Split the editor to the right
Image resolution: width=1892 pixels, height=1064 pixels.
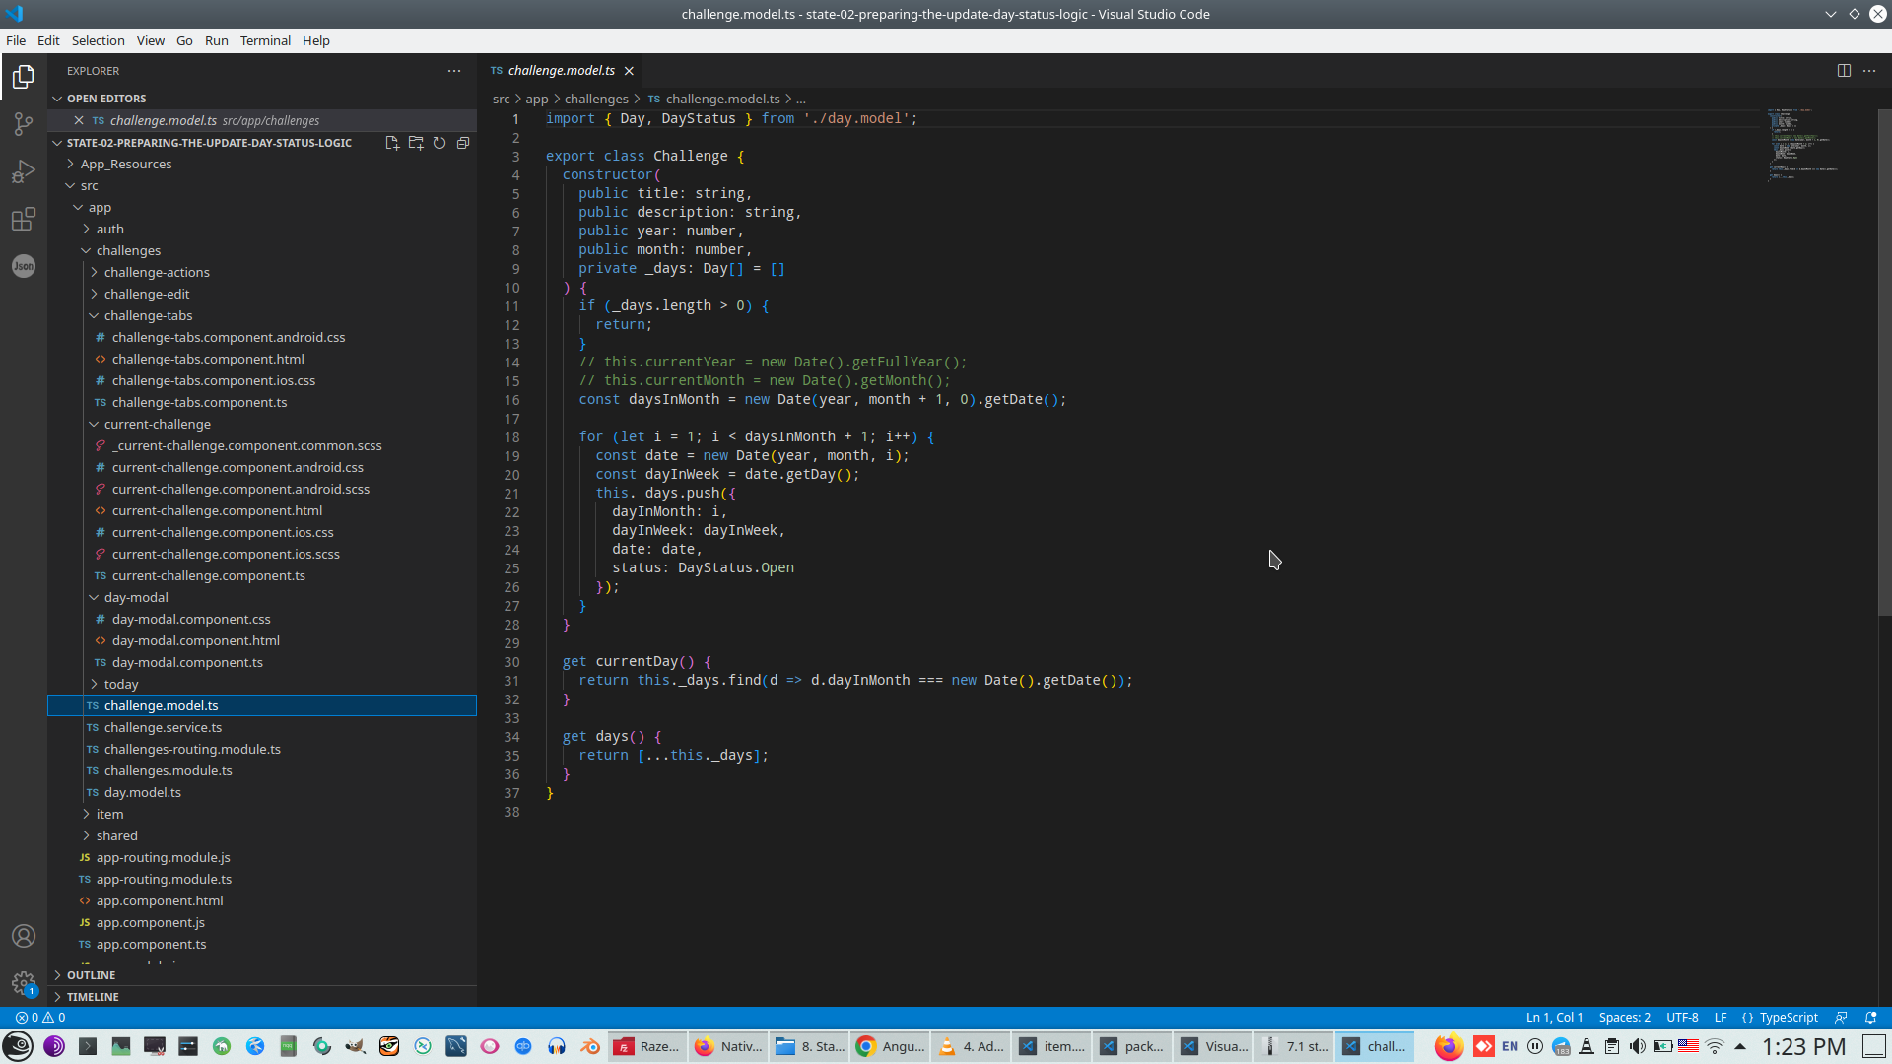pyautogui.click(x=1844, y=71)
